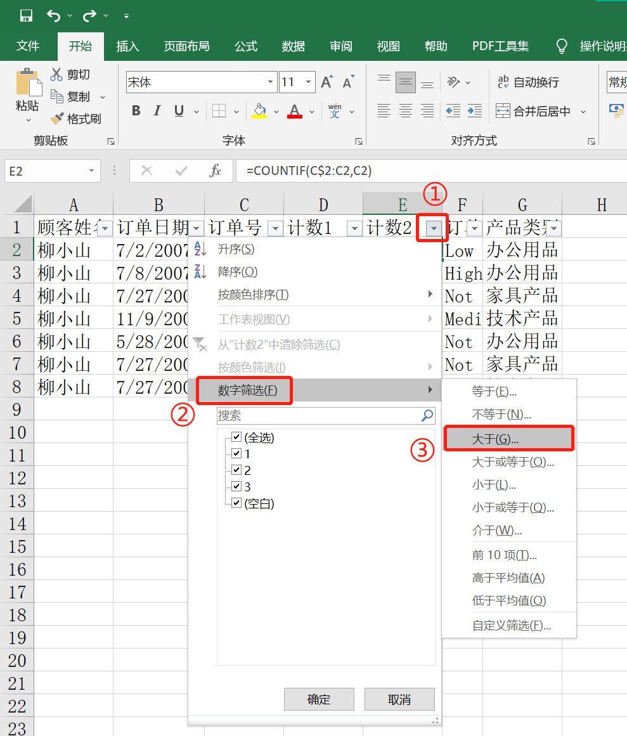Open the customize quick access toolbar arrow
The width and height of the screenshot is (627, 736).
click(126, 16)
